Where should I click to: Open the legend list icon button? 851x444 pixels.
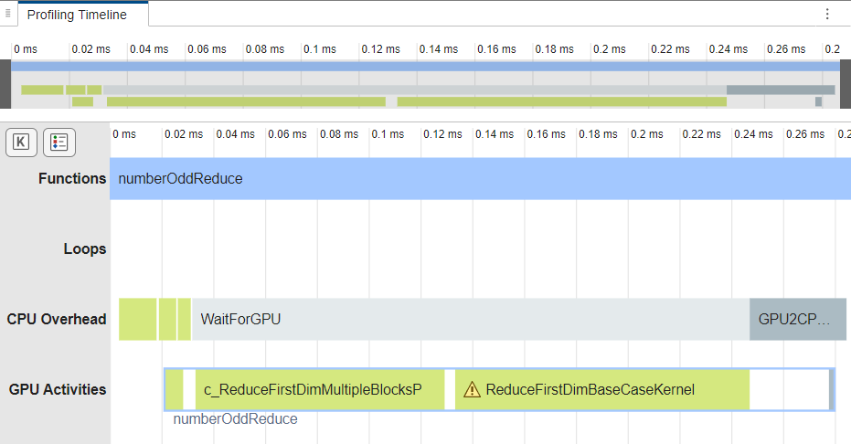[x=59, y=143]
